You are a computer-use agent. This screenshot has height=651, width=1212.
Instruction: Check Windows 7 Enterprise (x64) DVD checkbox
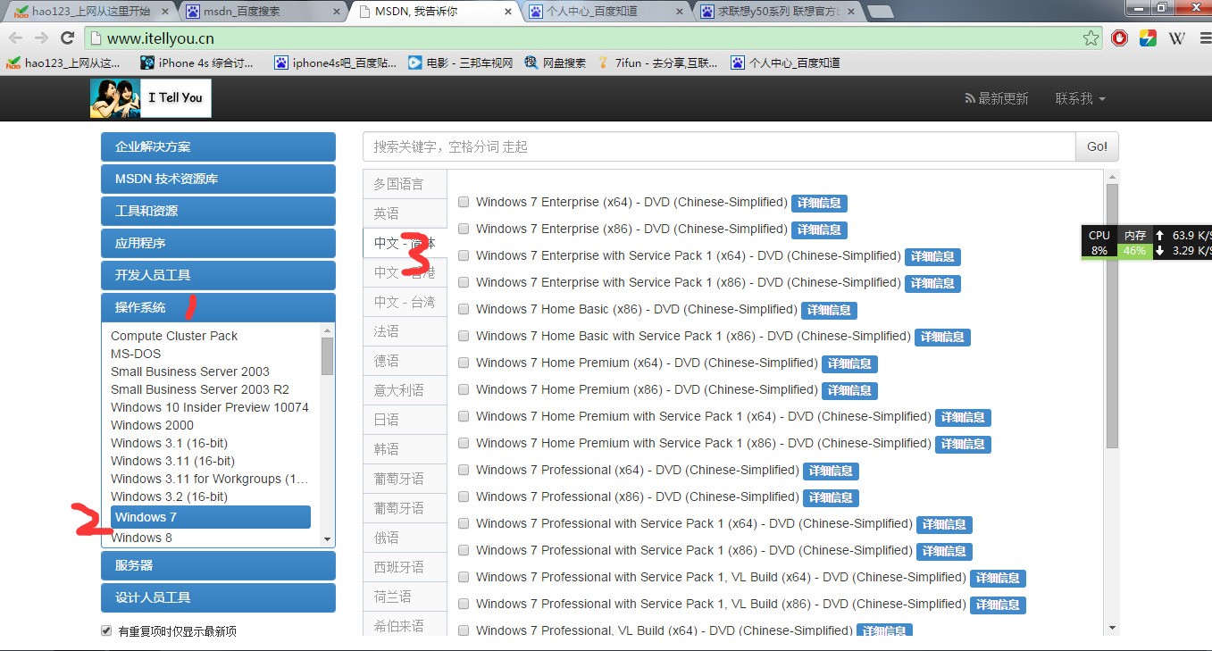[464, 202]
